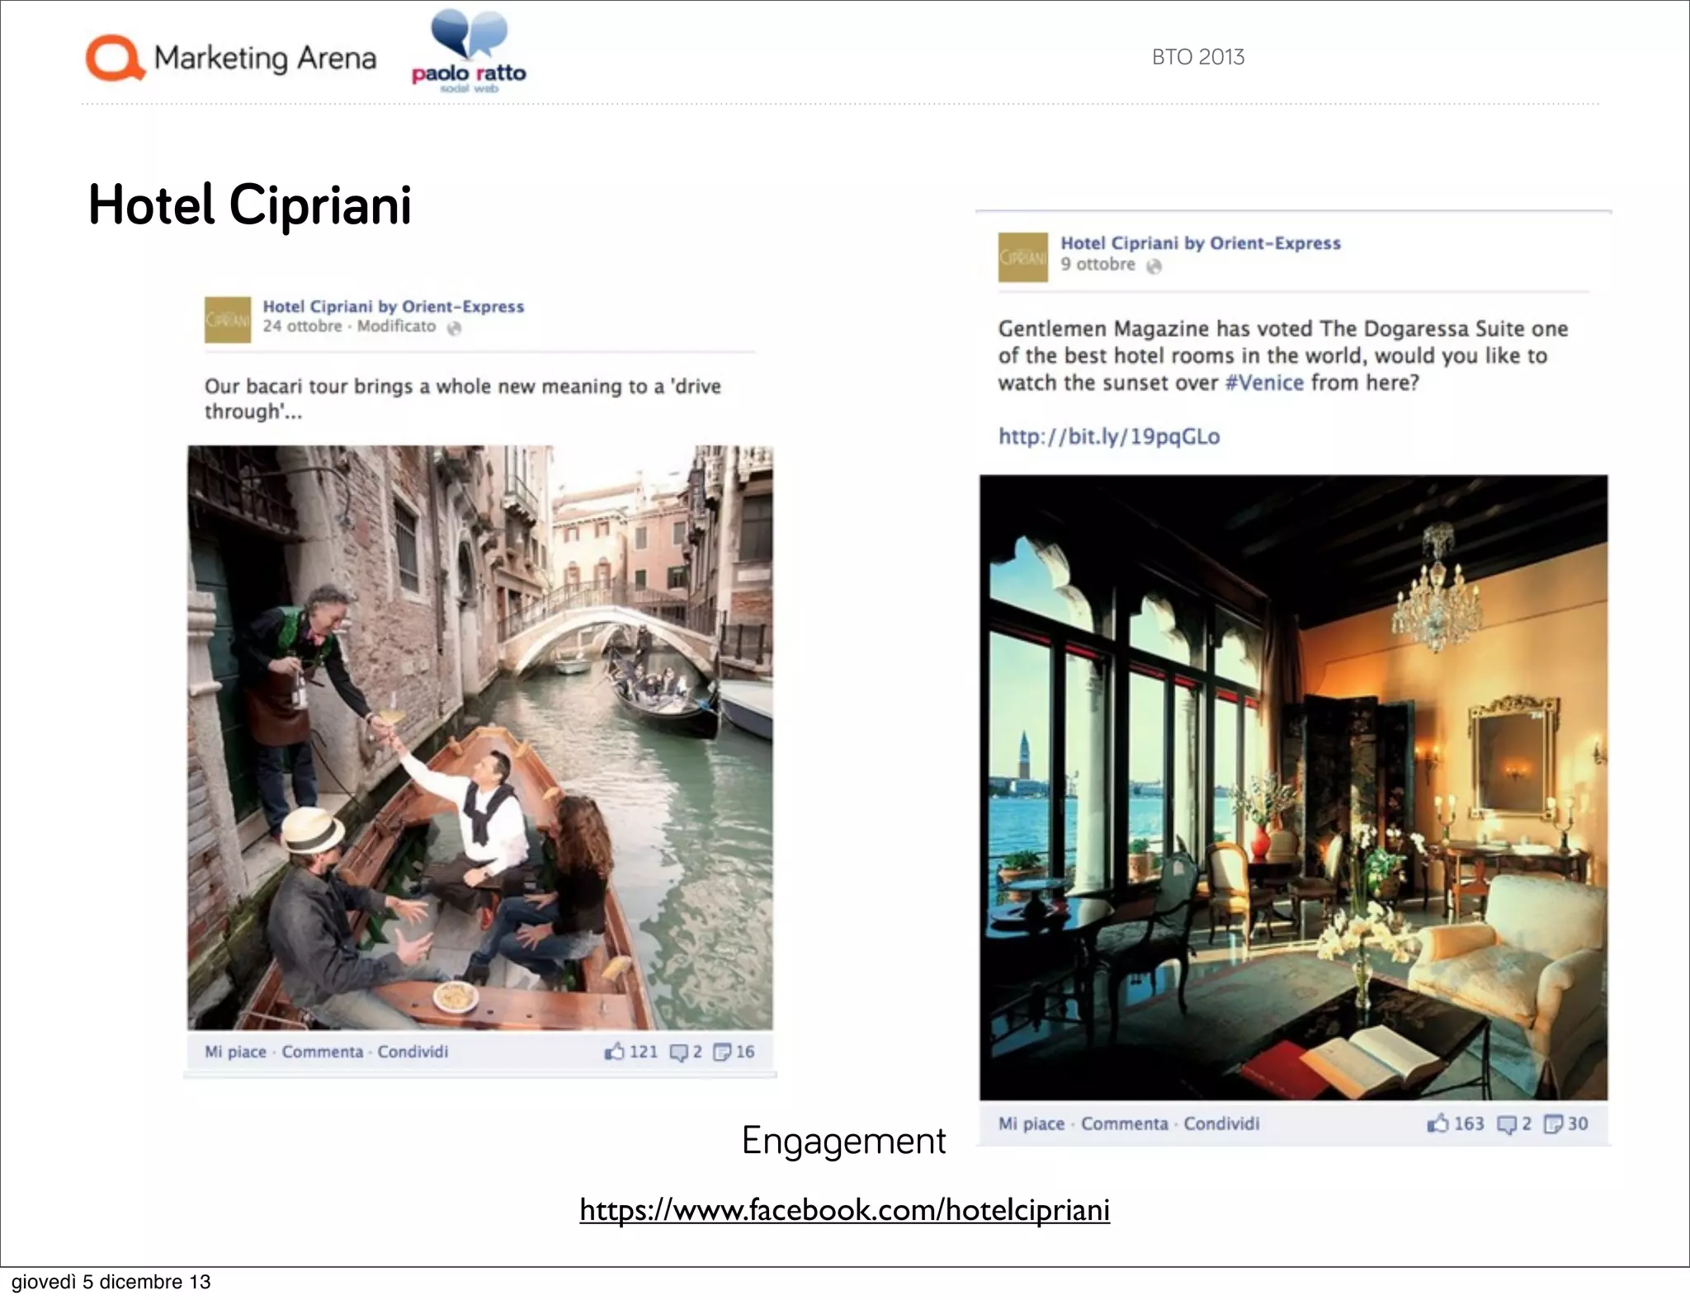Open Hotel Cipriani page name on 24 ottobre post
The width and height of the screenshot is (1690, 1300).
point(393,306)
